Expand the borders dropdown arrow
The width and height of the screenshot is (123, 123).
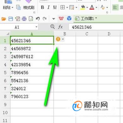pos(67,8)
